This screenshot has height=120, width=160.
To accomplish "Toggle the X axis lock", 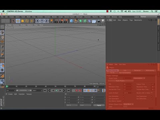I will [x=38, y=21].
